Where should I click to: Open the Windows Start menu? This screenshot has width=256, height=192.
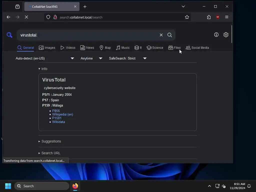tap(8, 186)
